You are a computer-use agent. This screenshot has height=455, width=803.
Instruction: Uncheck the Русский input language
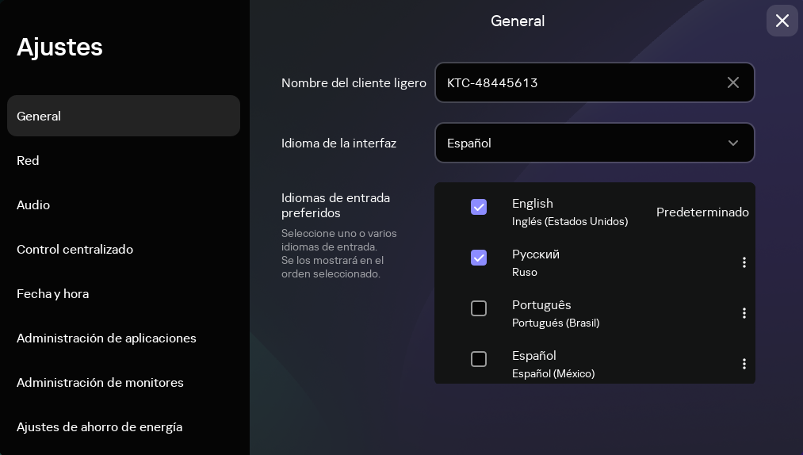pos(479,258)
